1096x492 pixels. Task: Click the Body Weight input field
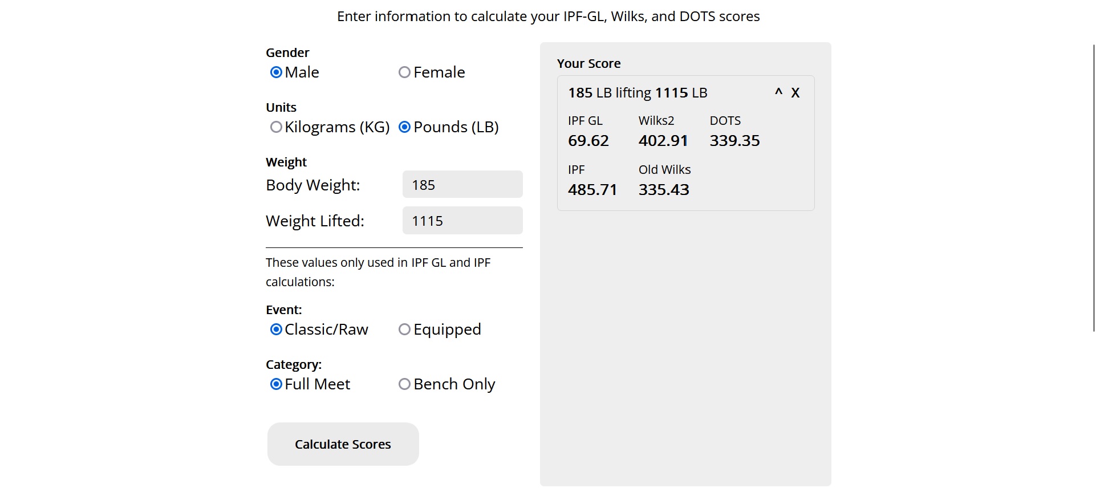tap(462, 185)
